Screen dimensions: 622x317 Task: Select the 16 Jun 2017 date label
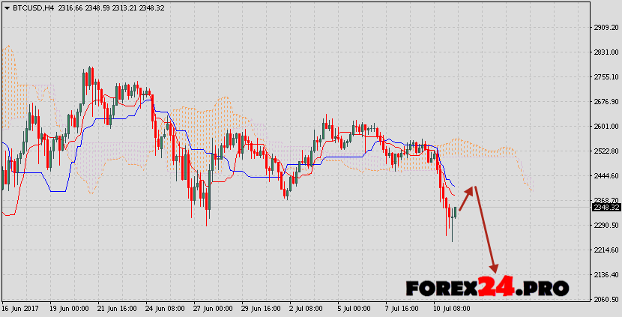(x=20, y=308)
